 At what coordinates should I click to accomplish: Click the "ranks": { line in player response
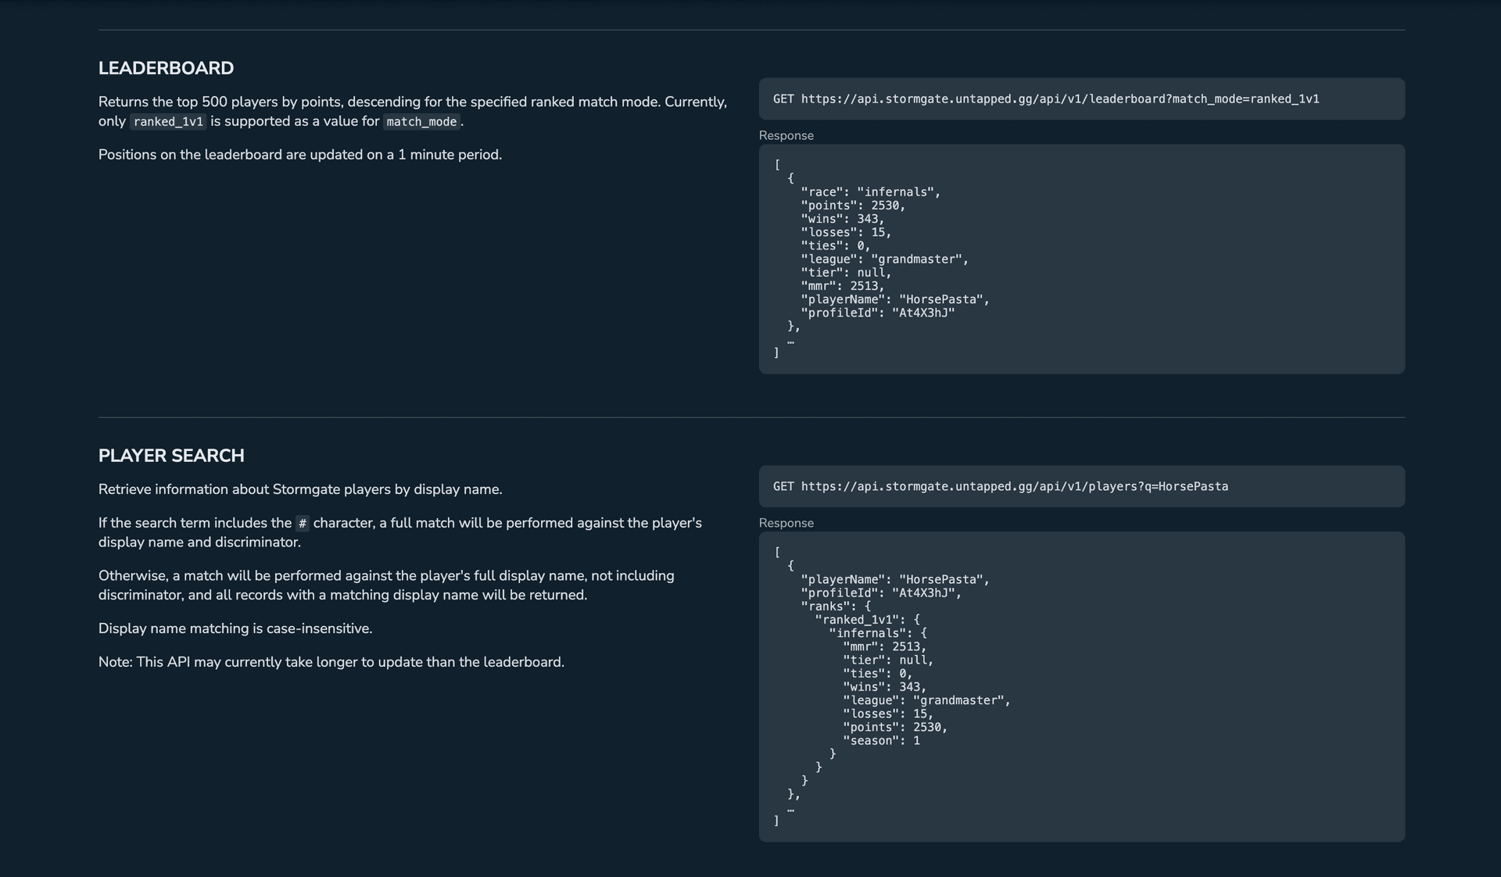click(x=835, y=607)
